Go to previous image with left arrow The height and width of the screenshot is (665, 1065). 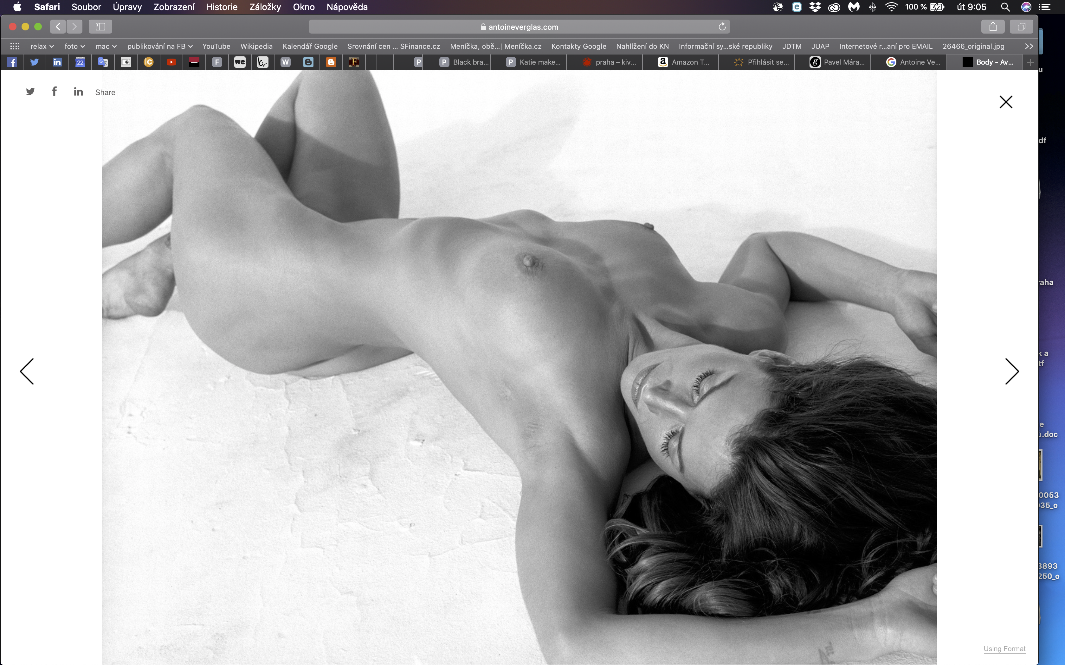(27, 372)
